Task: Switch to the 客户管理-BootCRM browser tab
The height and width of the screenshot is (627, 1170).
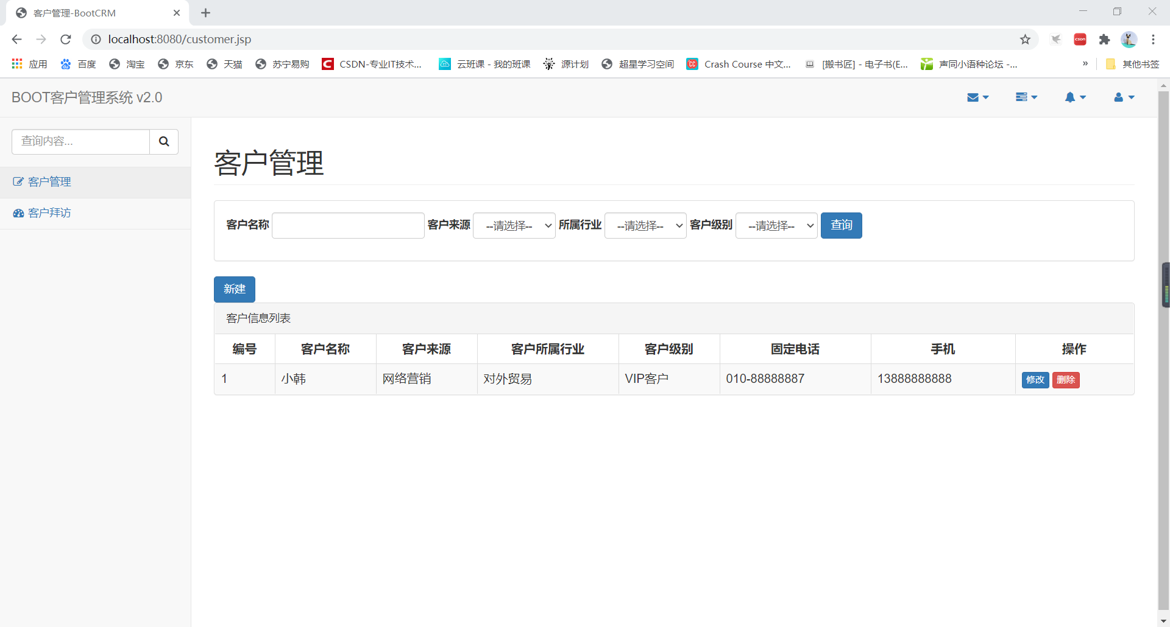Action: (97, 13)
